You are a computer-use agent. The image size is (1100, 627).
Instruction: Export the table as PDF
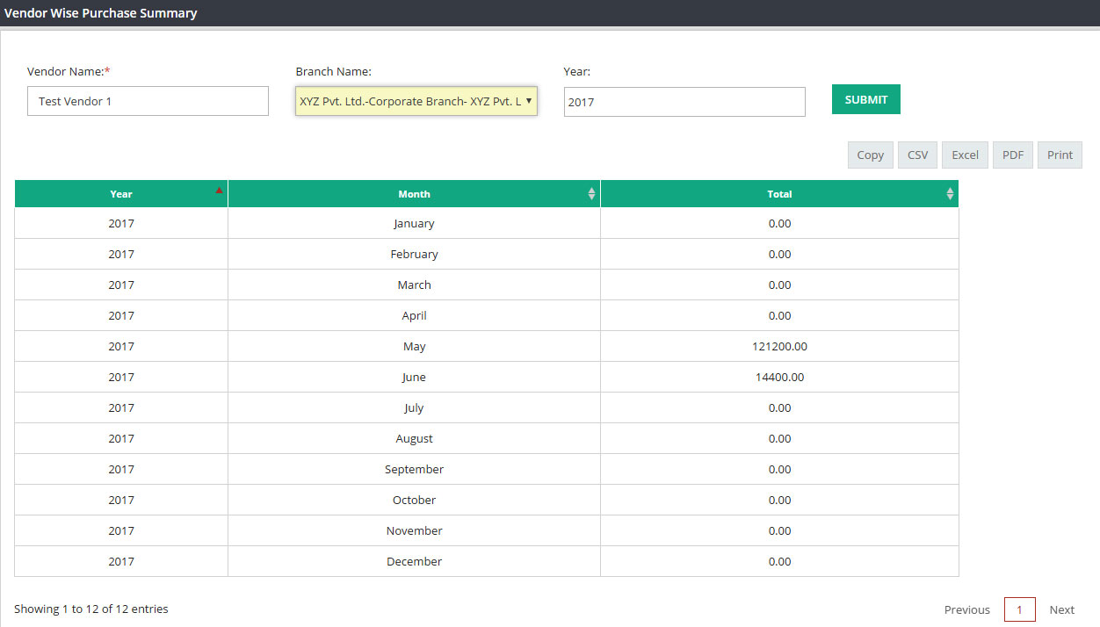pos(1013,155)
